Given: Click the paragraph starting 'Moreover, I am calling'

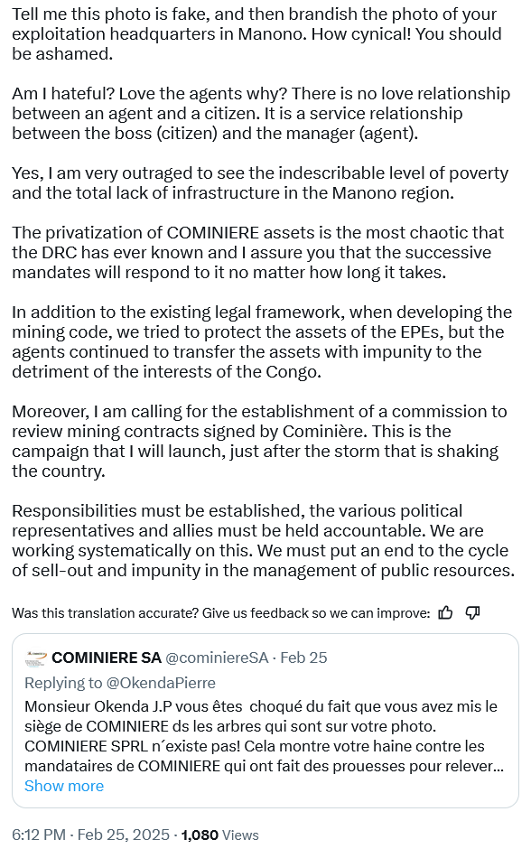Looking at the screenshot, I should (x=259, y=442).
